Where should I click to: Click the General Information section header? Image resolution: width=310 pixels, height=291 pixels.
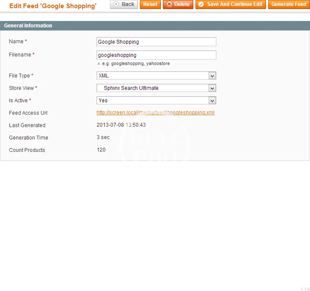(28, 26)
